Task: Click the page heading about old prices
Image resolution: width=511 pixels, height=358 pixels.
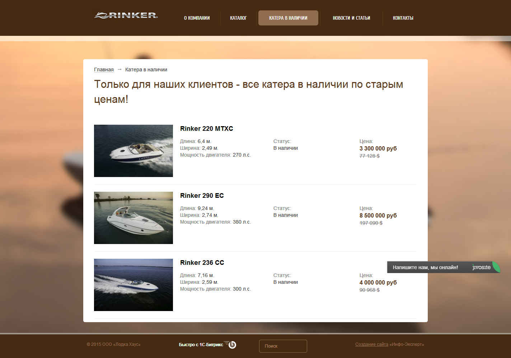Action: [x=249, y=92]
